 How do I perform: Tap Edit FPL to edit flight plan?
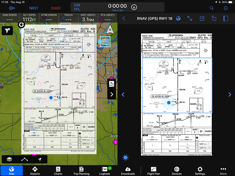(x=77, y=7)
